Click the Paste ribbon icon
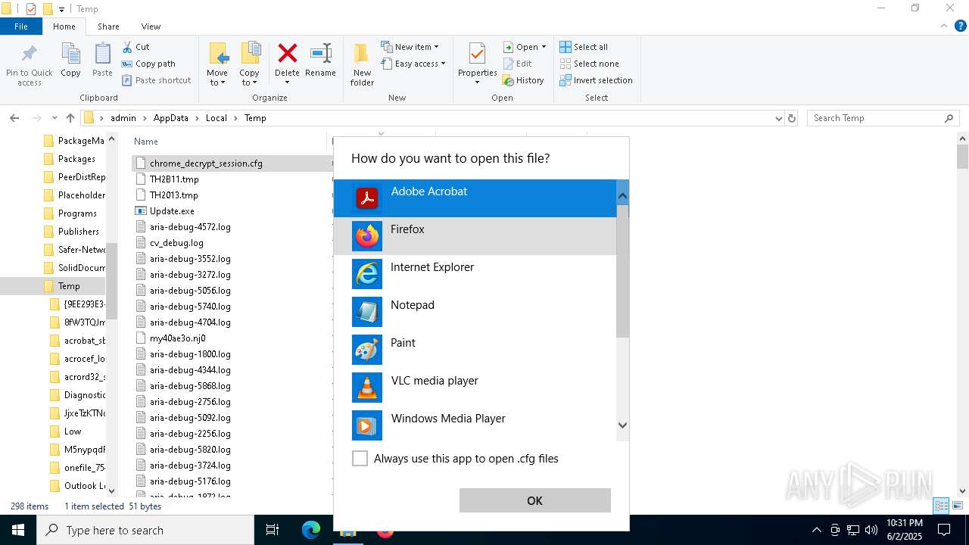Viewport: 969px width, 545px height. pyautogui.click(x=102, y=54)
